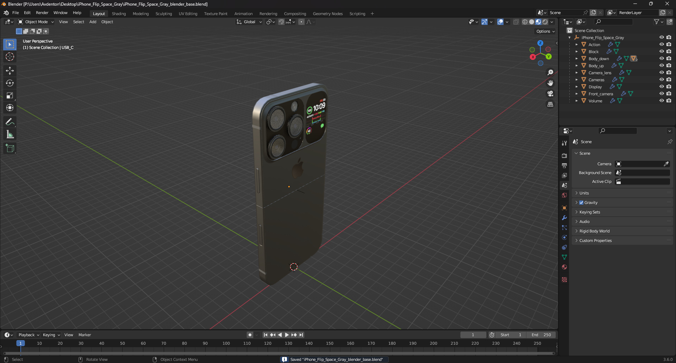Hide the Block object in outliner

pos(662,51)
